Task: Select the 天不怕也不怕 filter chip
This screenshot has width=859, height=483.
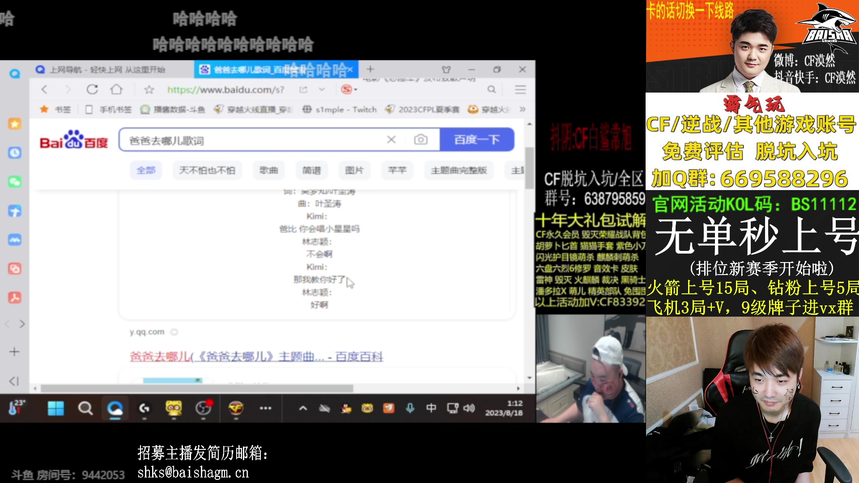Action: pos(207,170)
